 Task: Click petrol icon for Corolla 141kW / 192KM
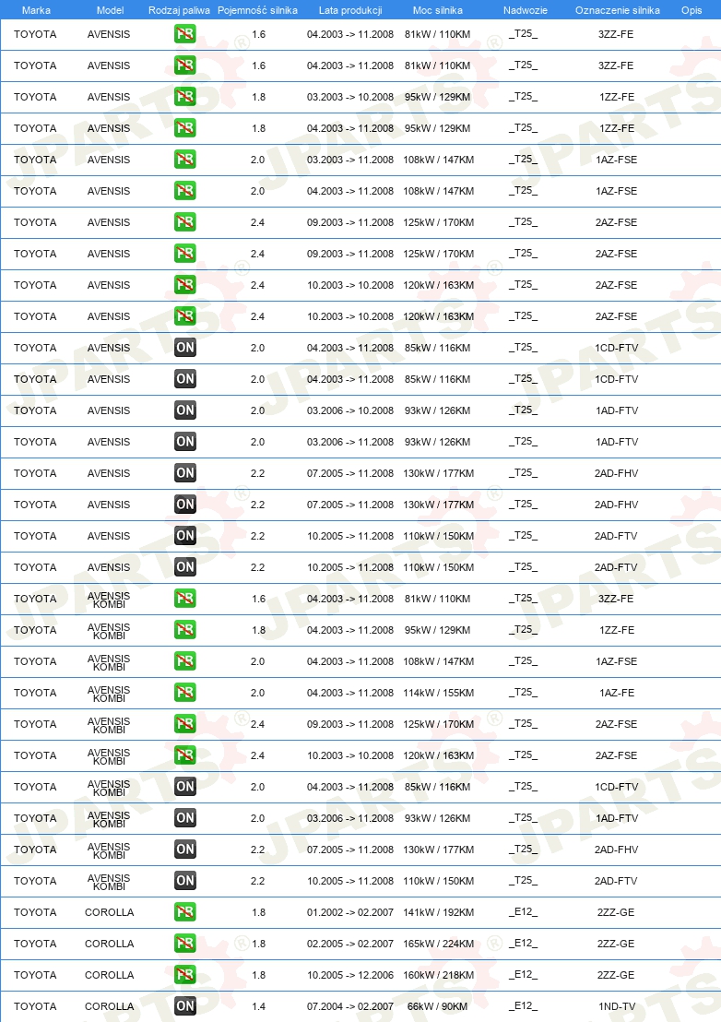185,912
